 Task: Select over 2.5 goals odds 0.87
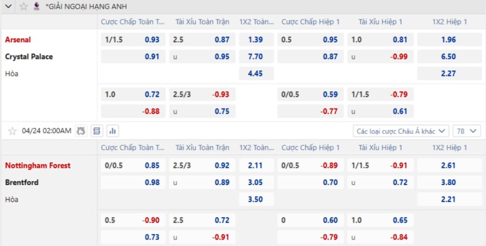[x=202, y=40]
